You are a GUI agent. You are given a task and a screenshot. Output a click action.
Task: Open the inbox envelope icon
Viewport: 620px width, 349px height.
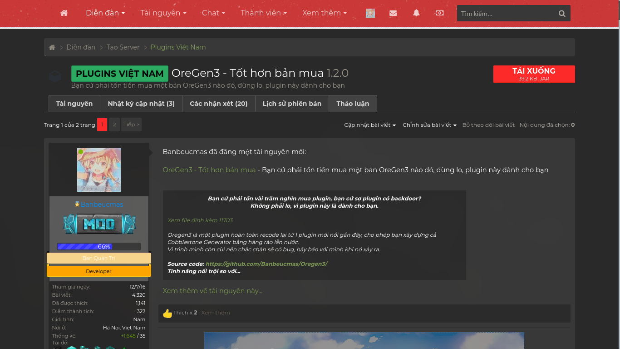point(393,13)
